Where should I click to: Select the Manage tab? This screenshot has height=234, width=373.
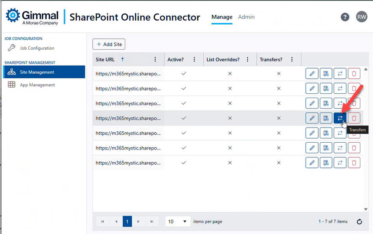point(222,17)
